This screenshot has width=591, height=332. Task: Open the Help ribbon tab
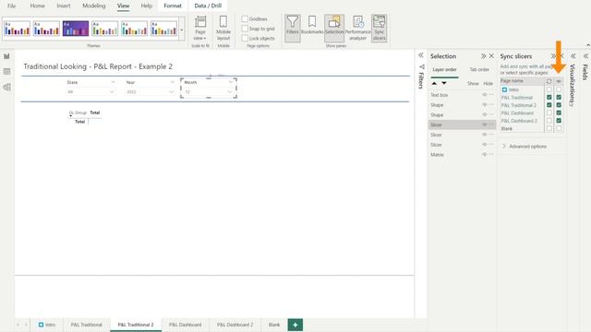[146, 6]
